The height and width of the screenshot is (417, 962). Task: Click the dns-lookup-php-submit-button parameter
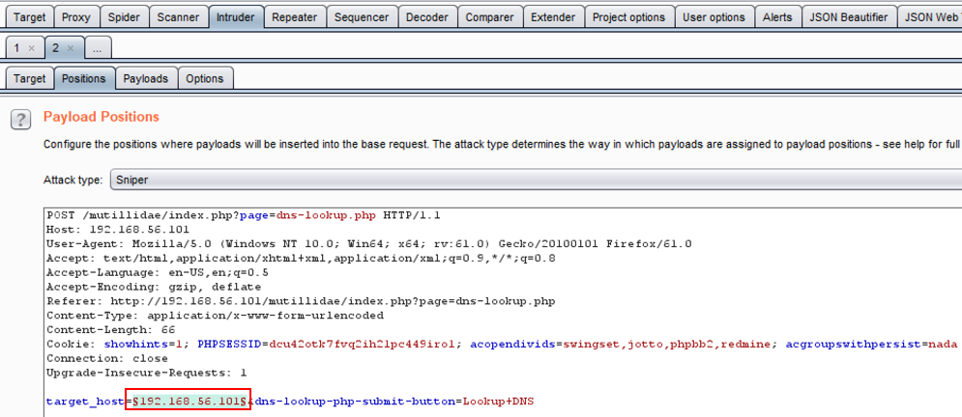[x=355, y=402]
